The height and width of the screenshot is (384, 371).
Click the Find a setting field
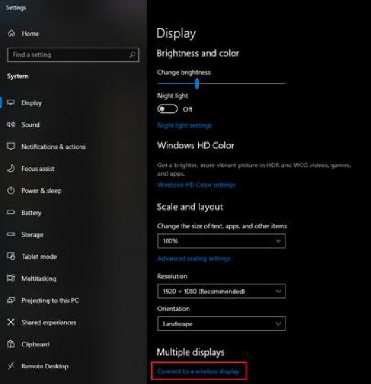point(67,55)
